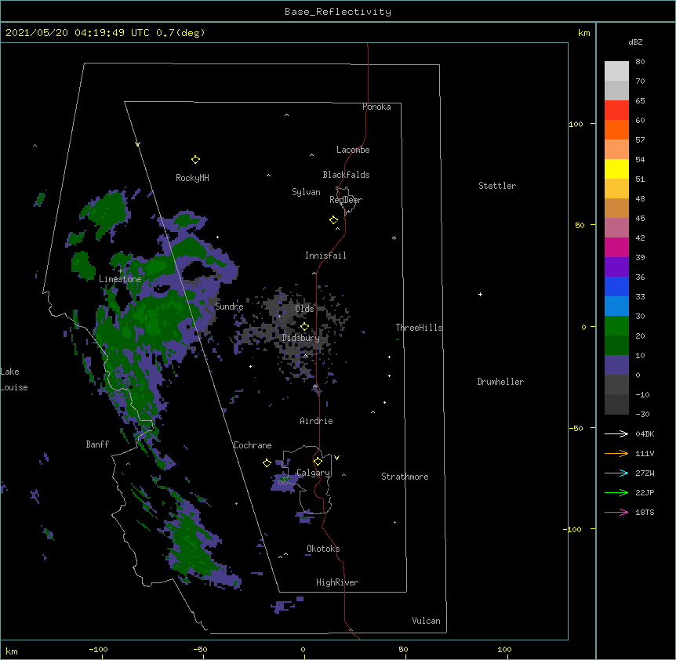Click the ThreeHills label

[x=419, y=328]
